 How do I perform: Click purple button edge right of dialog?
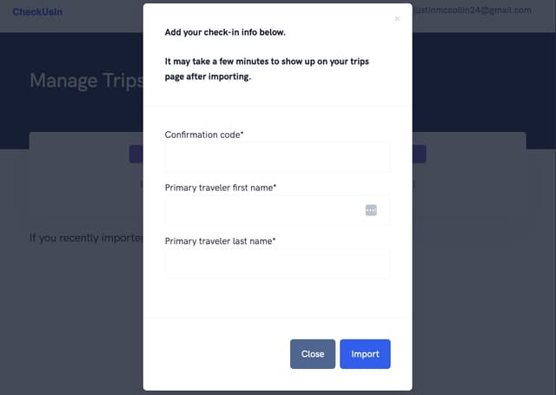(419, 155)
